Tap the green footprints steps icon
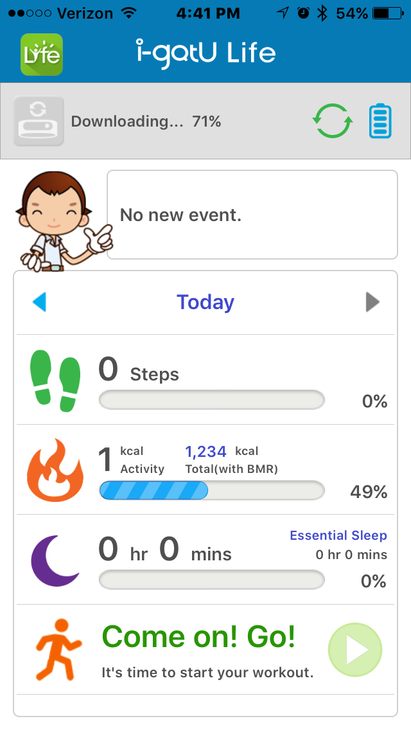 [x=56, y=381]
